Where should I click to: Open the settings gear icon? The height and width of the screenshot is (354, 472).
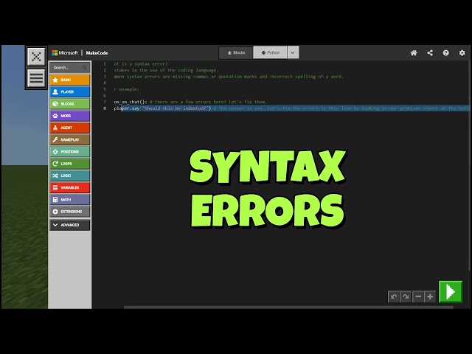pyautogui.click(x=462, y=53)
